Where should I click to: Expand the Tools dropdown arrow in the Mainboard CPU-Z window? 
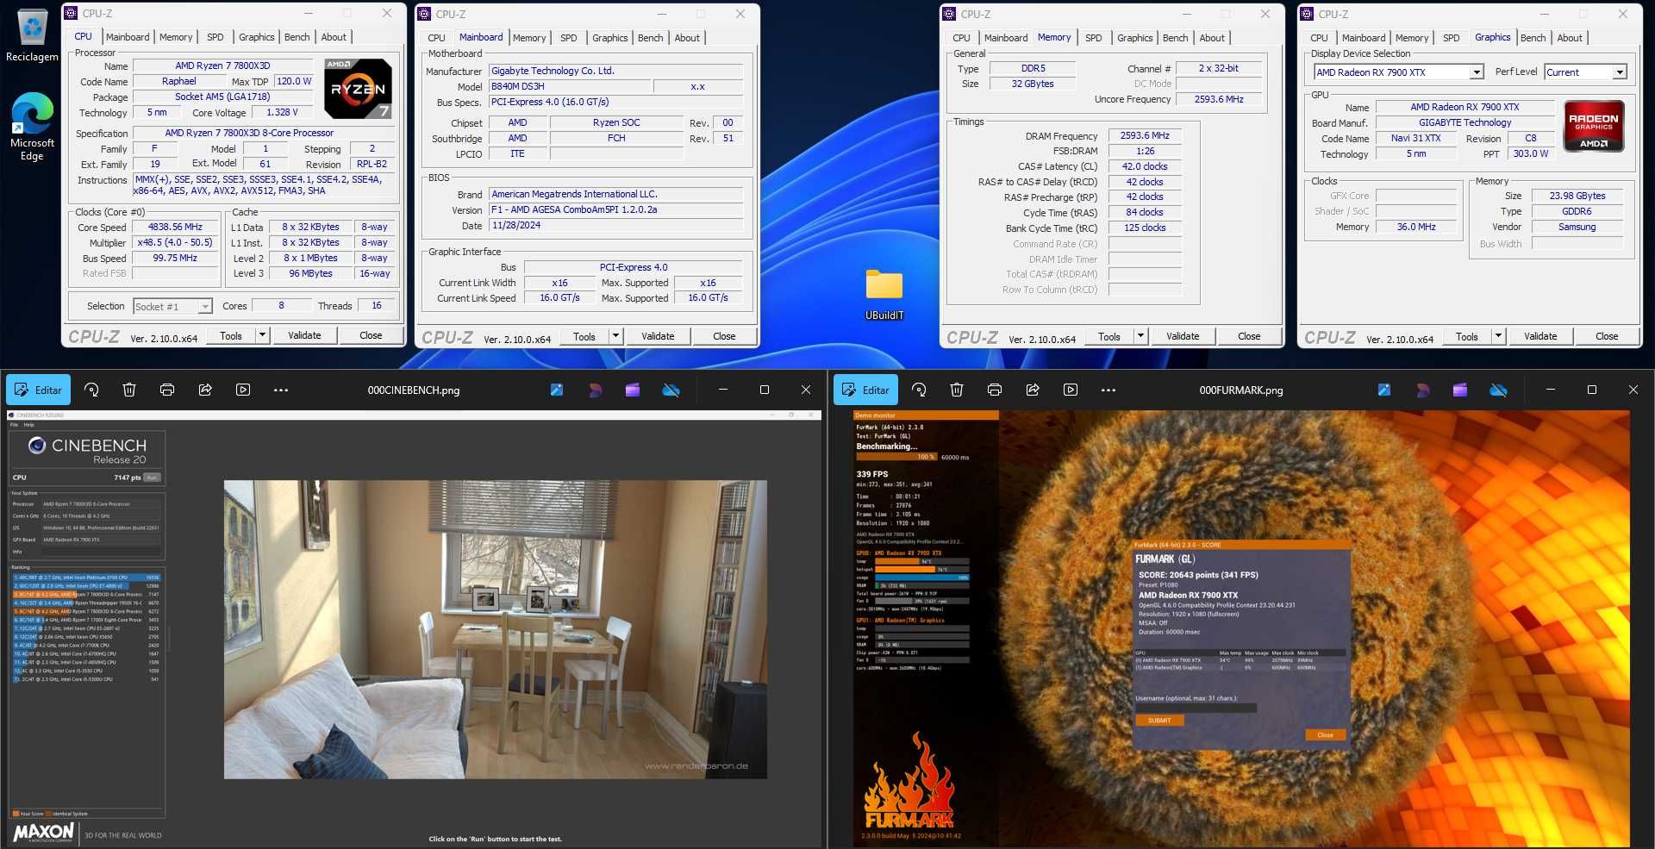point(615,336)
